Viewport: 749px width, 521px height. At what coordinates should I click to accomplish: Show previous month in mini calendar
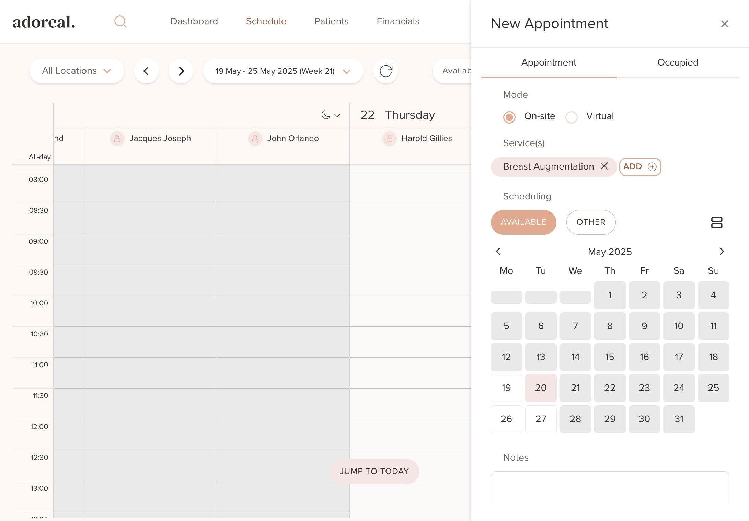tap(498, 251)
